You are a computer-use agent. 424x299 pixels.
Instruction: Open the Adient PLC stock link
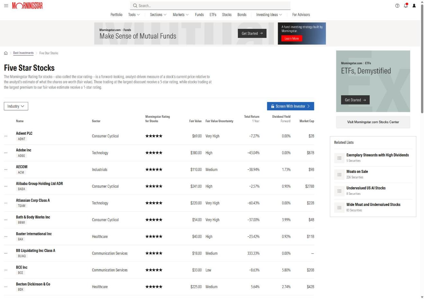[24, 133]
